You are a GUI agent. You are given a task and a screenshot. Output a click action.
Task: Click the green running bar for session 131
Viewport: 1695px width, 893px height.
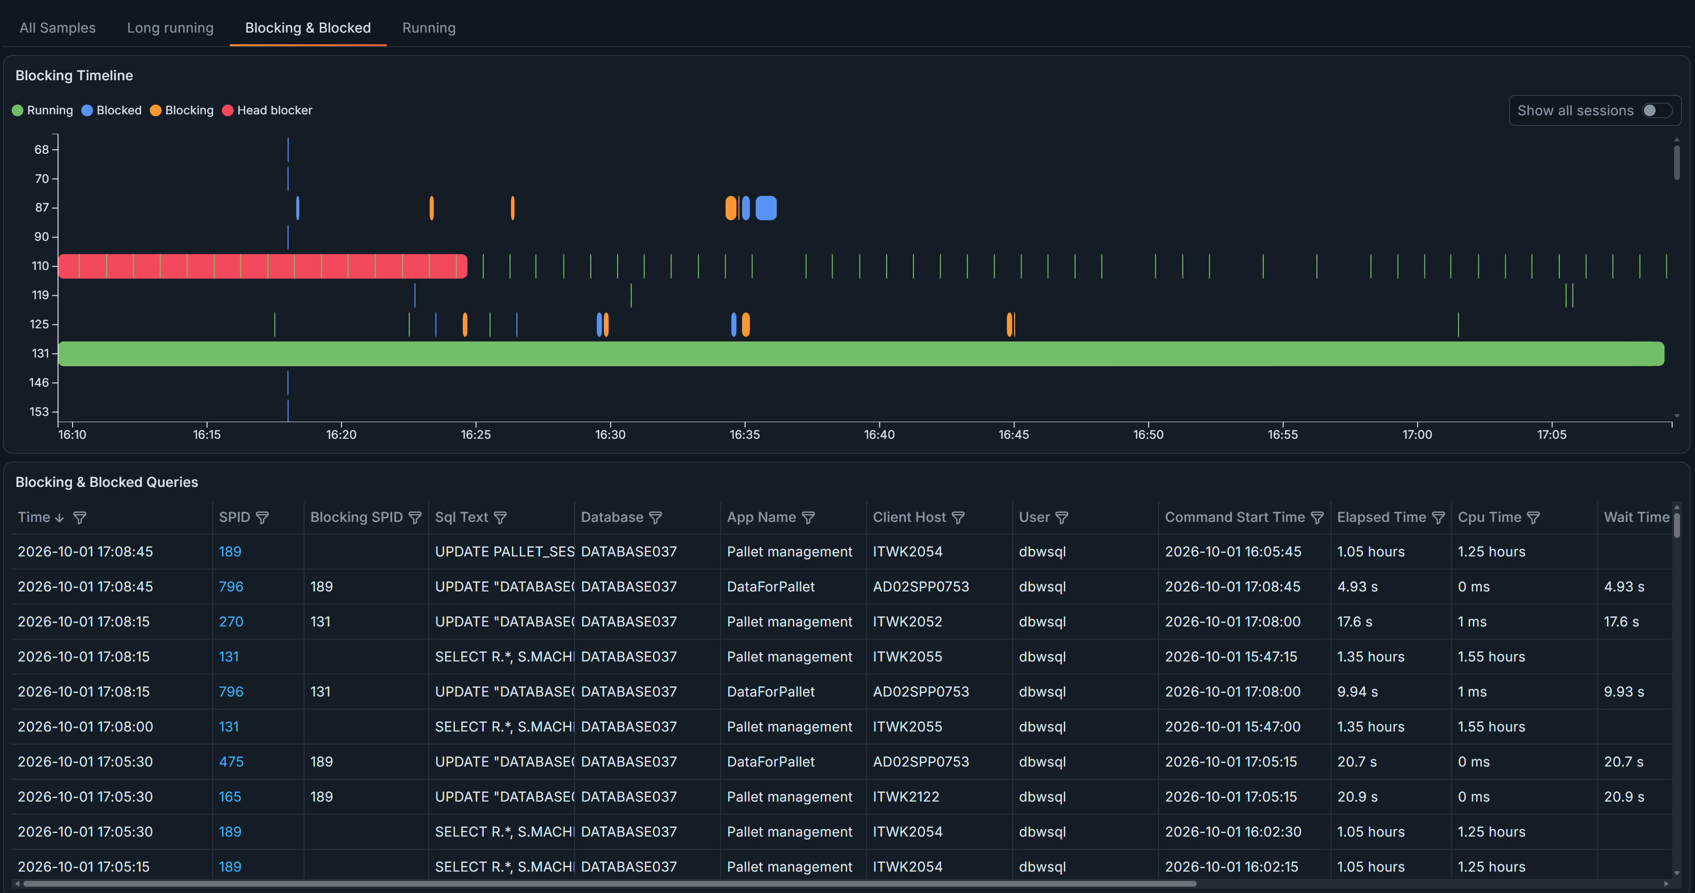[861, 354]
